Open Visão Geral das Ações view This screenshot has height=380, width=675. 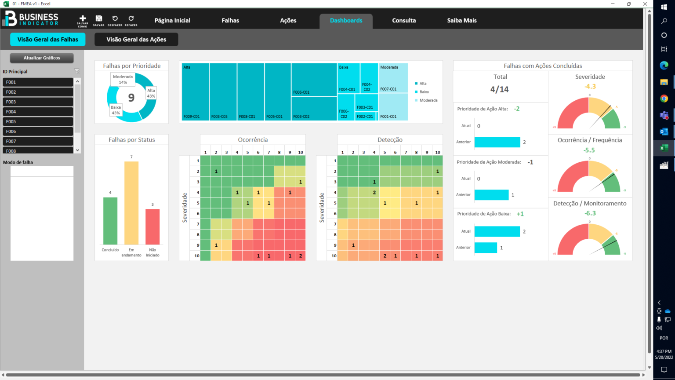136,40
